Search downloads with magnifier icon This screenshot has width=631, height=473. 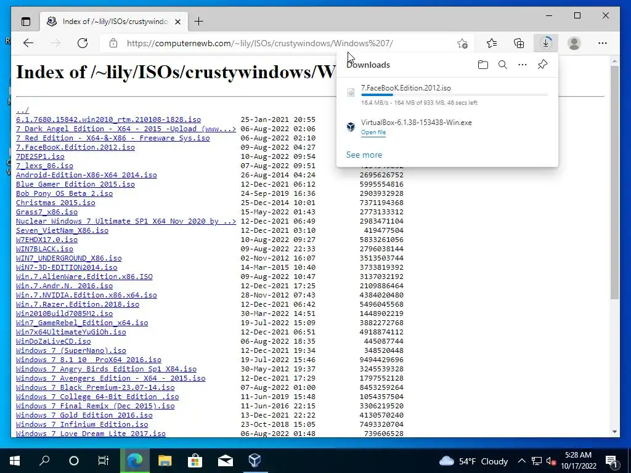503,65
